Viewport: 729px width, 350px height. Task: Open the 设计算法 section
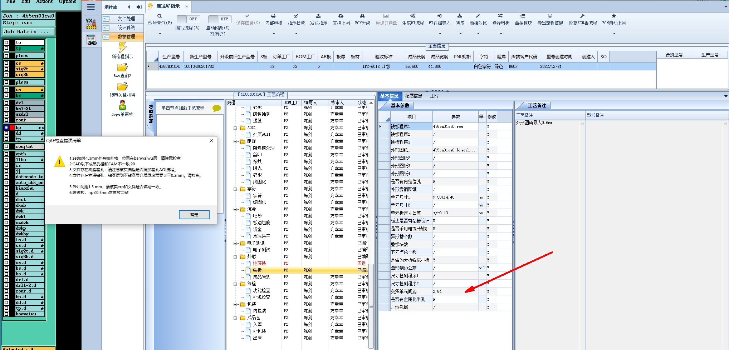pos(123,27)
